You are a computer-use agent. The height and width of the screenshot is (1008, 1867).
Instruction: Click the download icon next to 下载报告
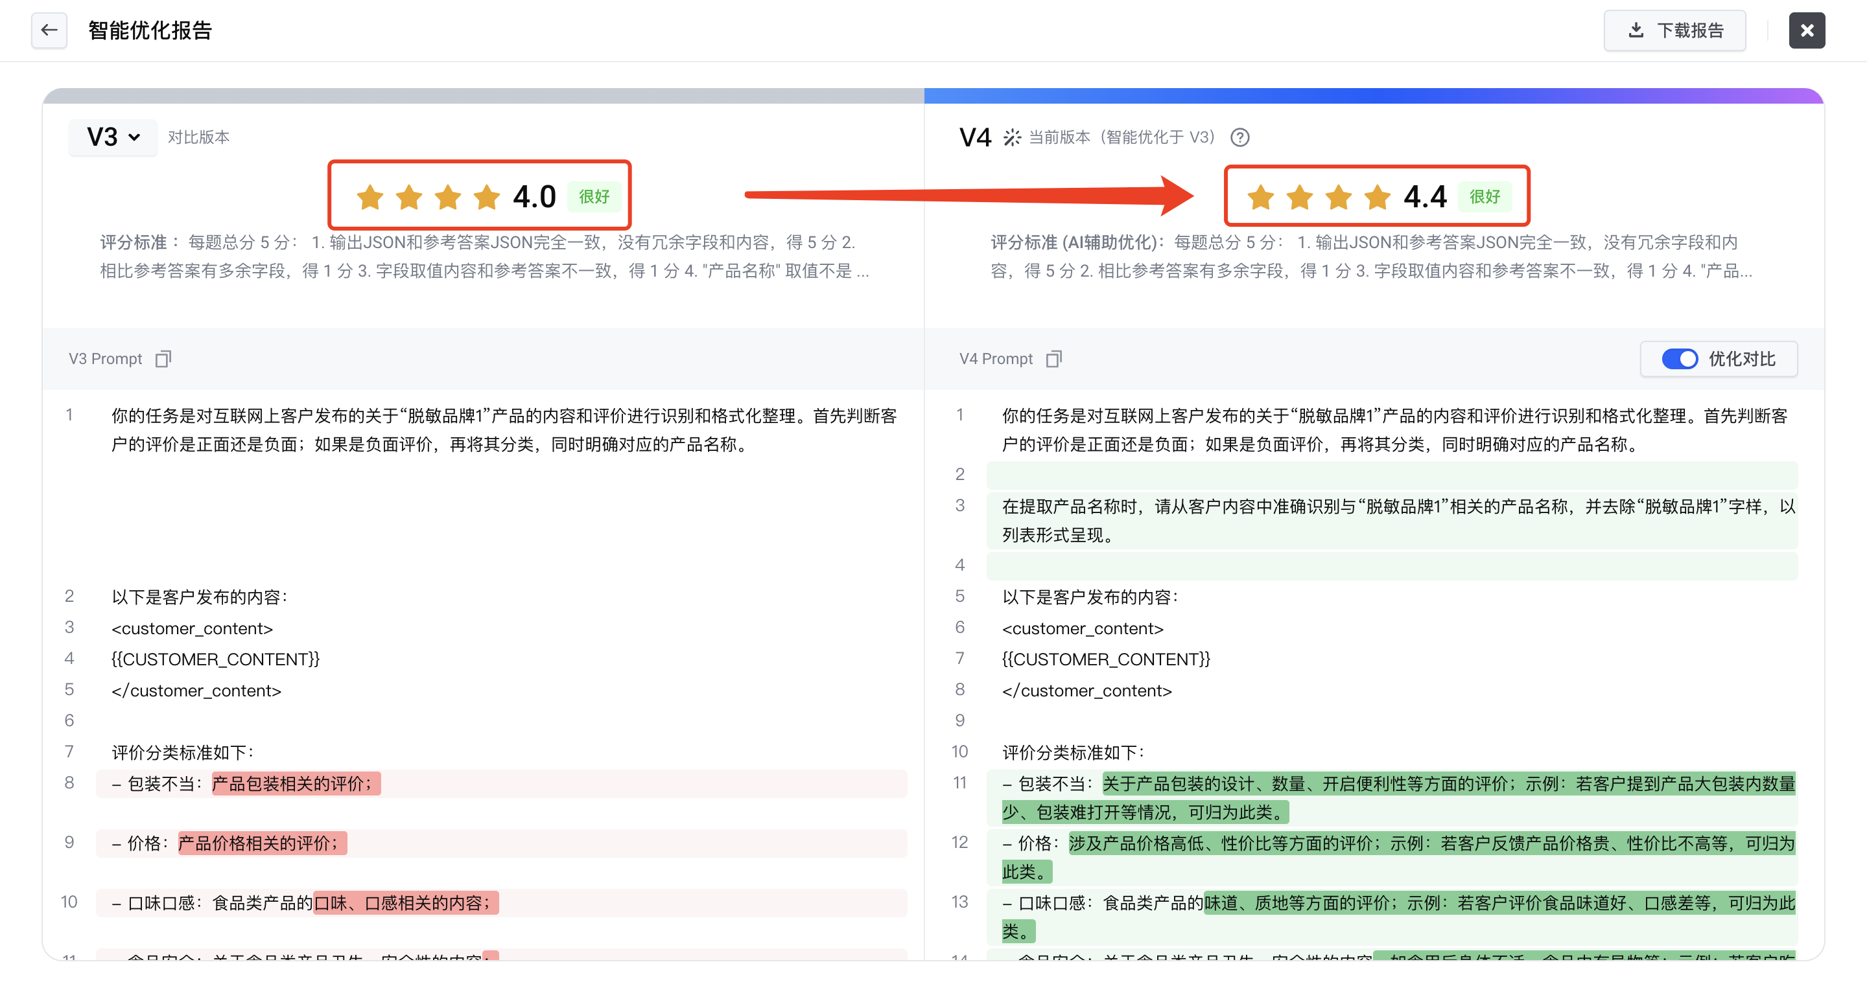point(1636,30)
